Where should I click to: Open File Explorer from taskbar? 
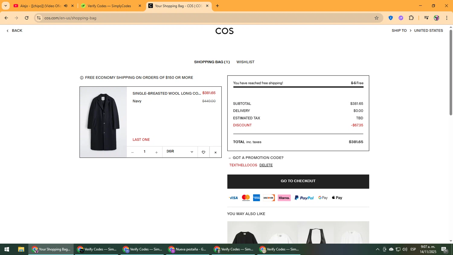(x=21, y=249)
